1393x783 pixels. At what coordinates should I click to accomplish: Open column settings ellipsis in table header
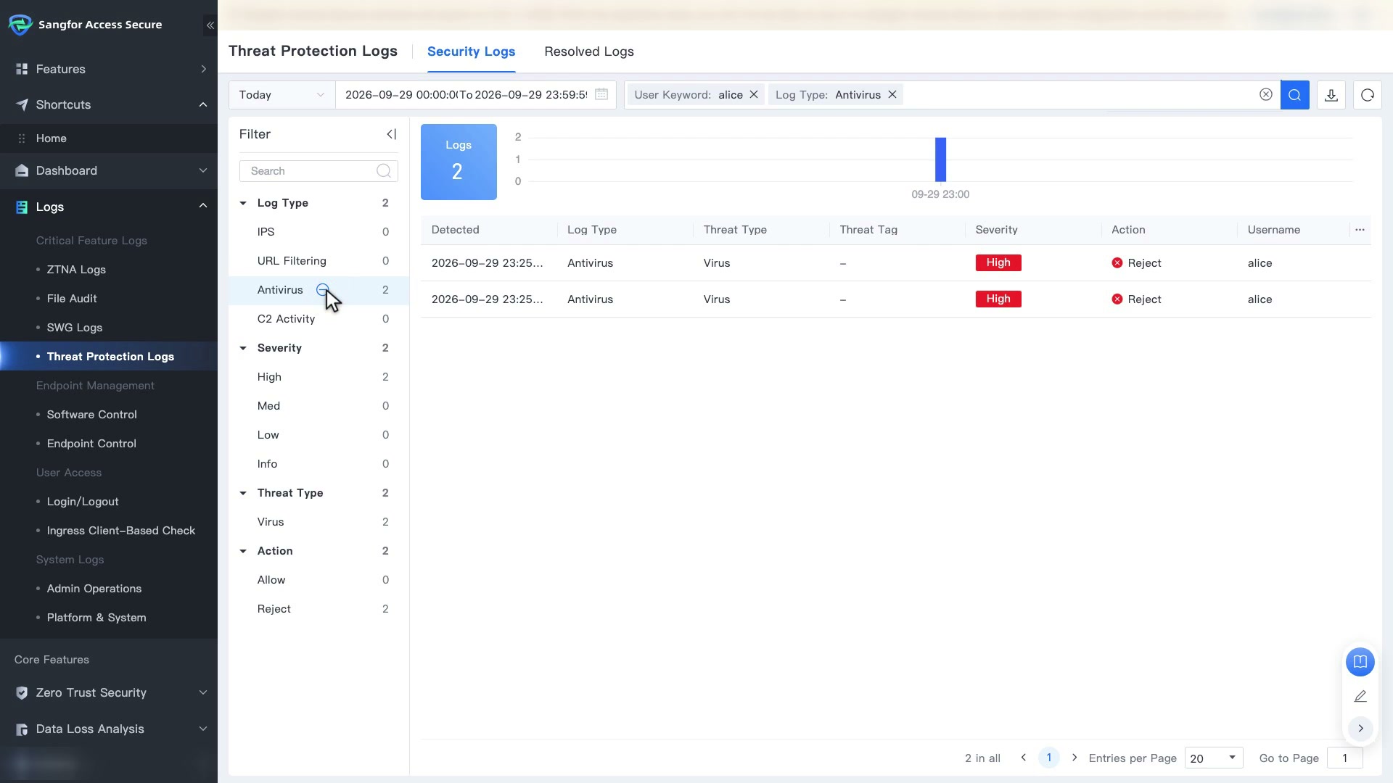1360,230
